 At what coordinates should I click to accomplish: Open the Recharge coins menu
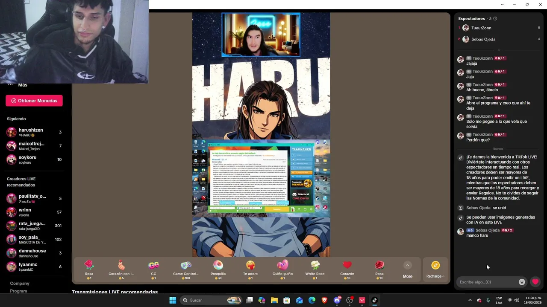(x=435, y=270)
